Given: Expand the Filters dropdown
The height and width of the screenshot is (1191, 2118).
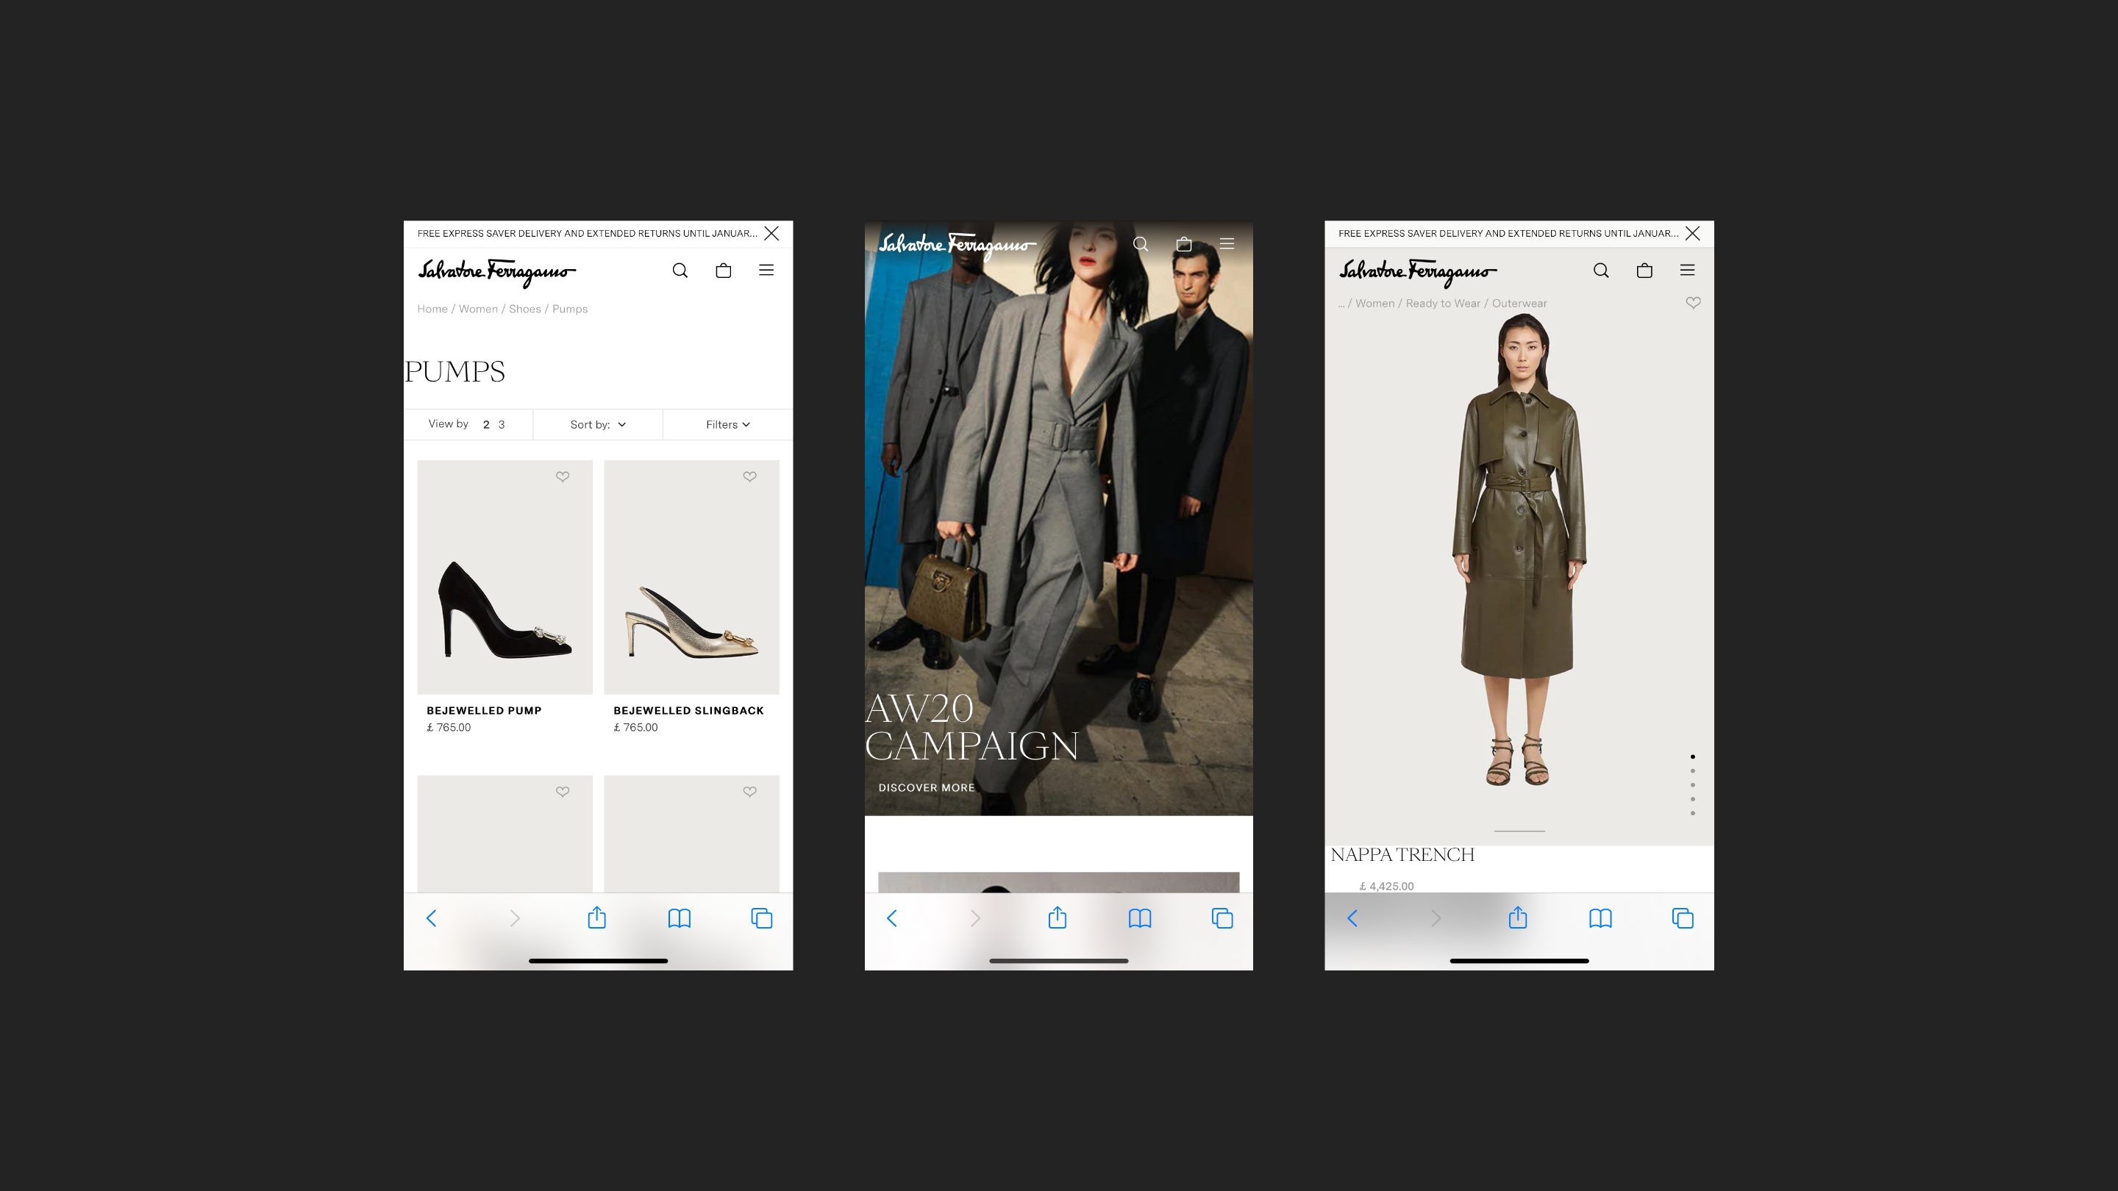Looking at the screenshot, I should 727,424.
